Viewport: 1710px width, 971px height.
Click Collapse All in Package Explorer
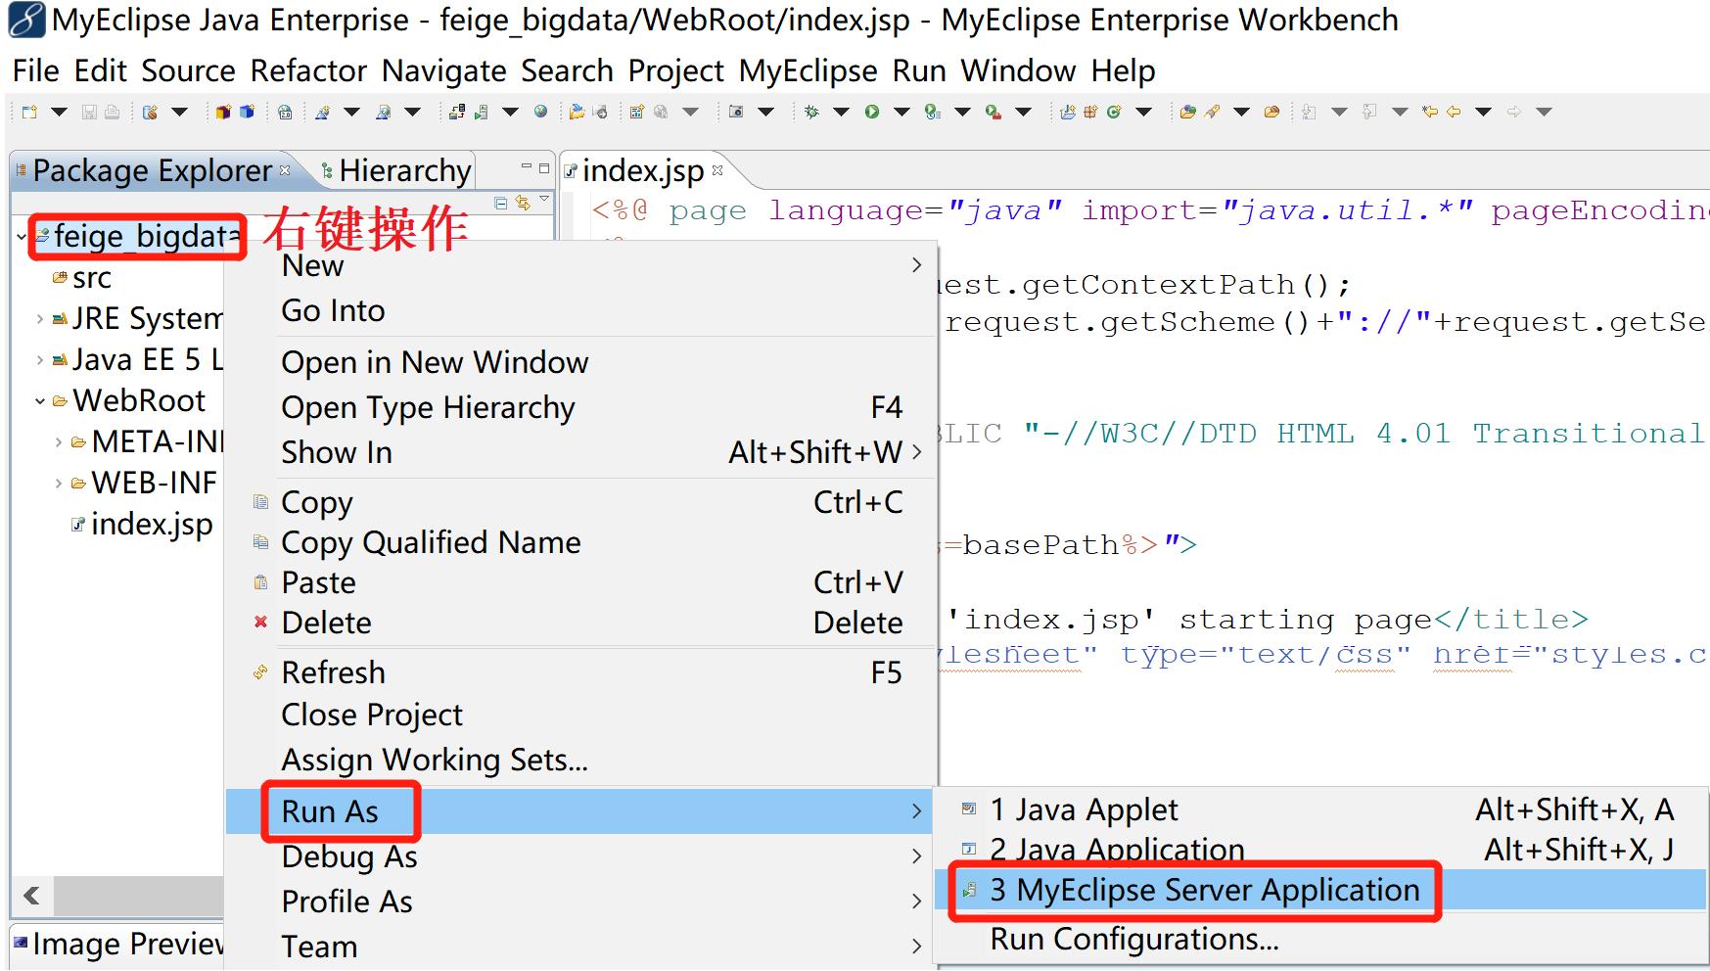pos(501,203)
